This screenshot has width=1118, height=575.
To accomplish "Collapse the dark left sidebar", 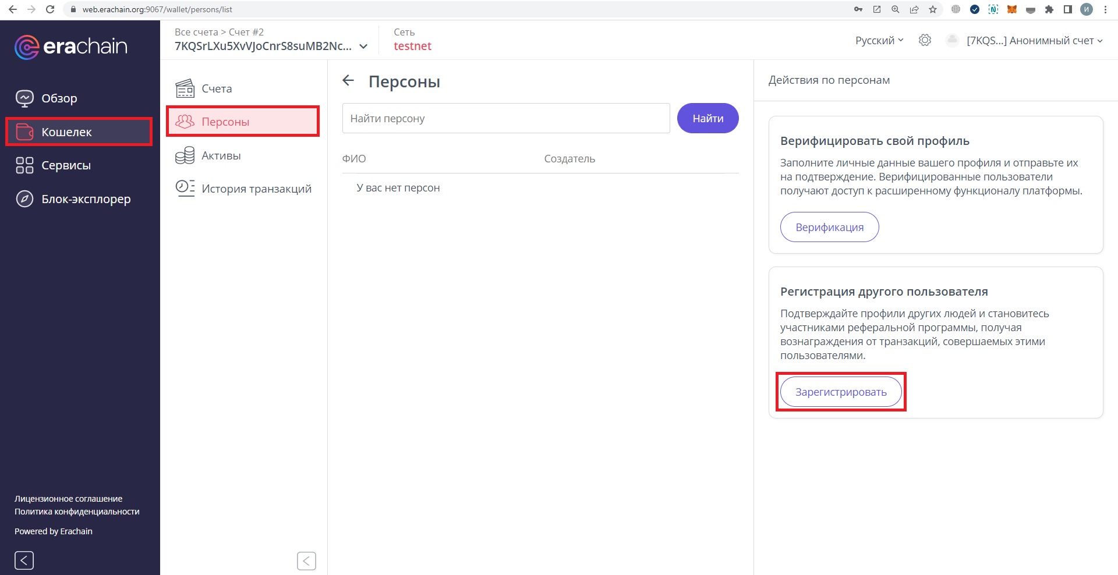I will click(x=24, y=560).
